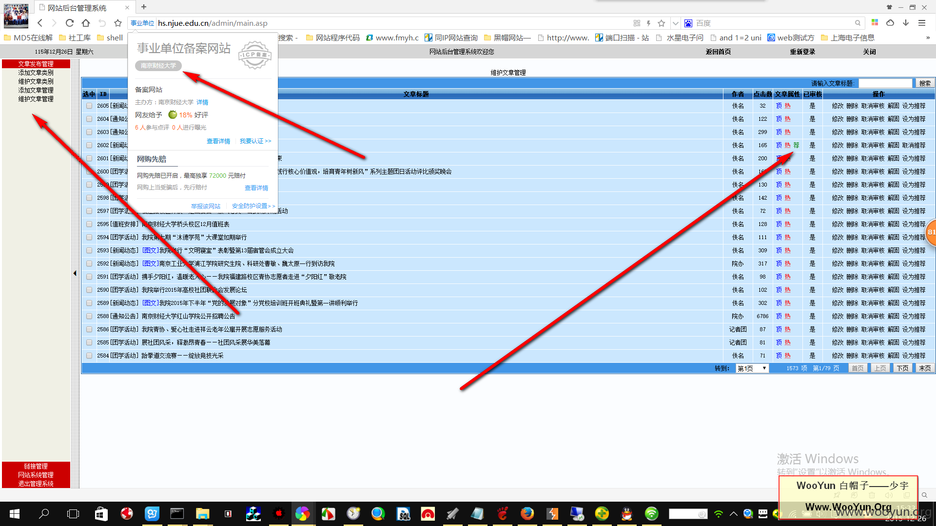This screenshot has height=526, width=936.
Task: Open 文章发布管理 sidebar section
Action: pos(36,64)
